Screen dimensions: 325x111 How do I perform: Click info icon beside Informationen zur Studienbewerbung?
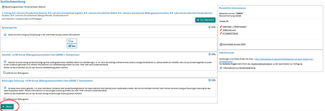point(221,68)
